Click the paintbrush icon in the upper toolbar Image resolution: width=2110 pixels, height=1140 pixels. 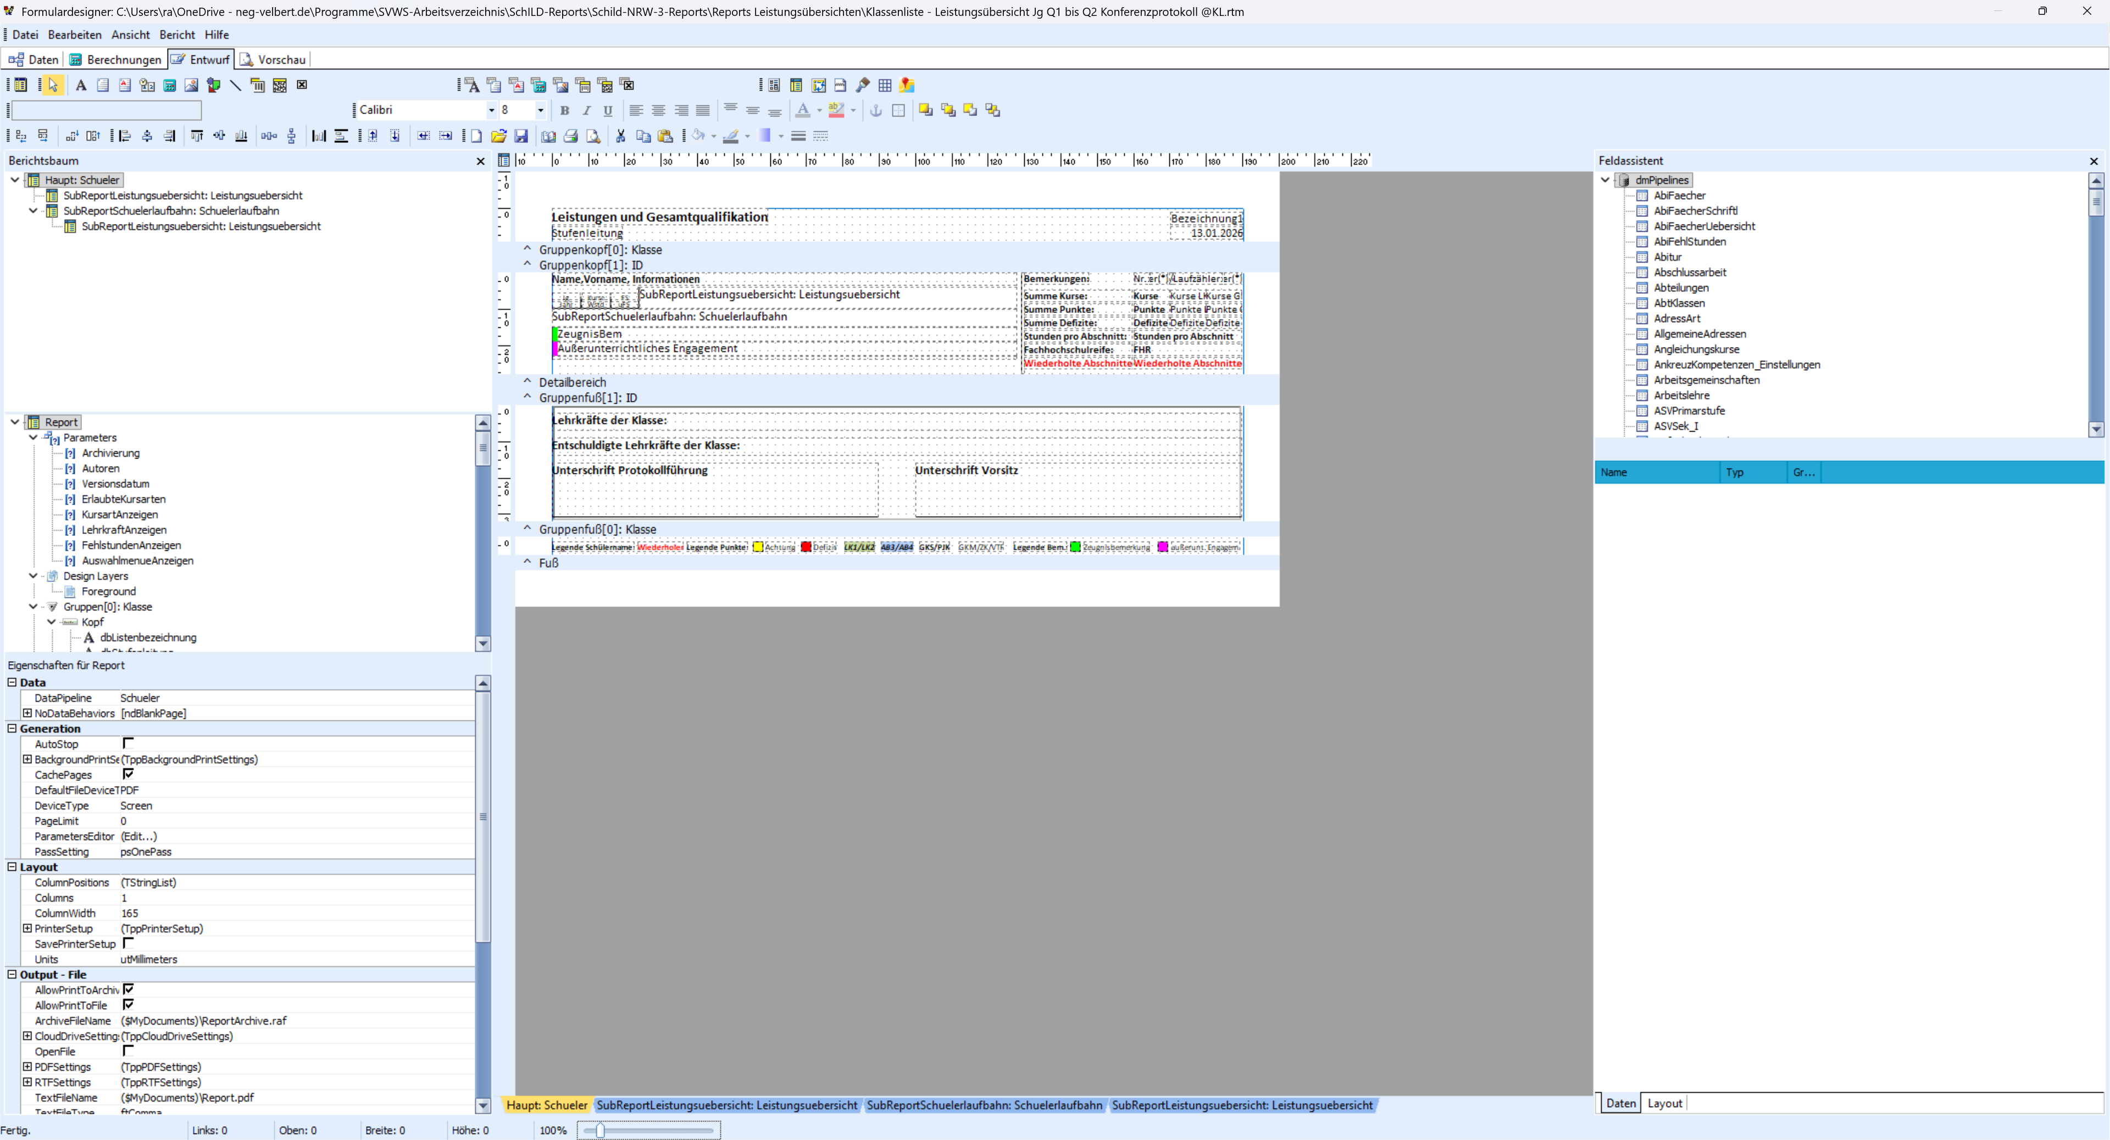tap(863, 85)
